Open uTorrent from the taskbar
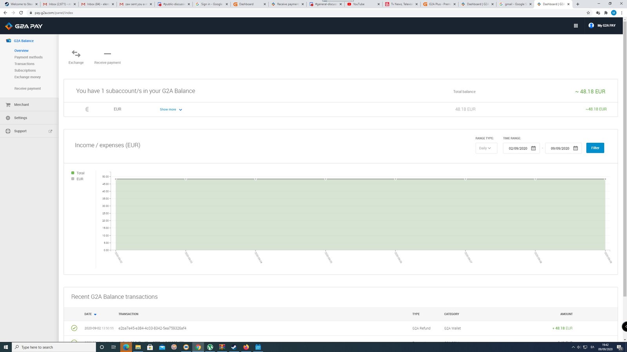627x352 pixels. point(210,347)
